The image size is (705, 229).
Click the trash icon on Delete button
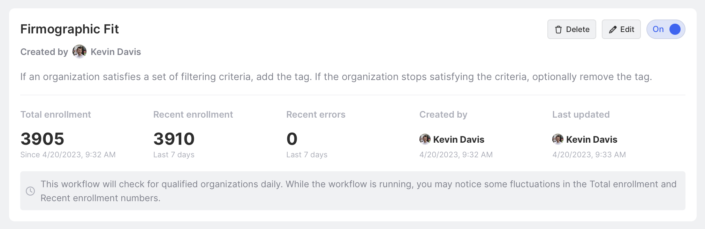tap(559, 30)
